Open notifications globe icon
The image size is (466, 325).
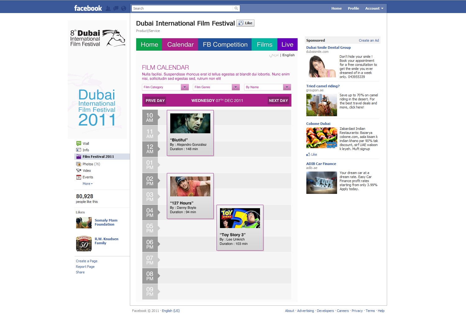(124, 8)
